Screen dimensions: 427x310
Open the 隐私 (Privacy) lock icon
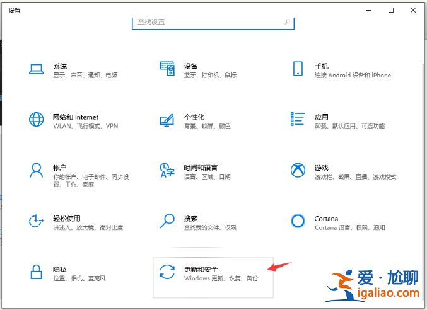click(36, 272)
